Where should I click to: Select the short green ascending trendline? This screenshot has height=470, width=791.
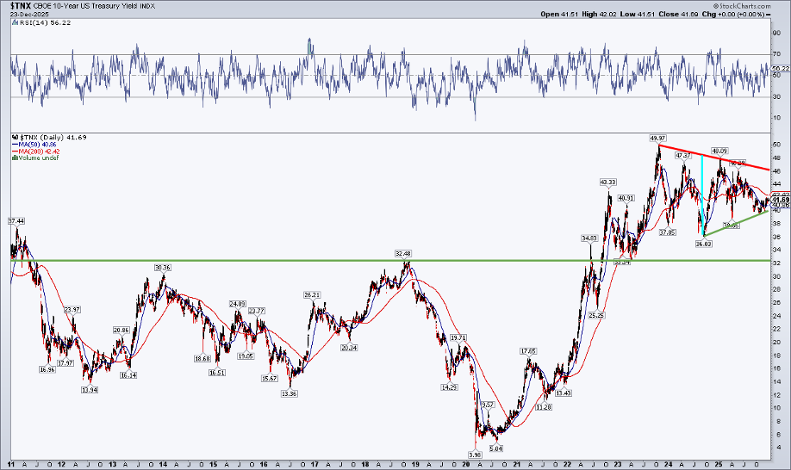[737, 223]
